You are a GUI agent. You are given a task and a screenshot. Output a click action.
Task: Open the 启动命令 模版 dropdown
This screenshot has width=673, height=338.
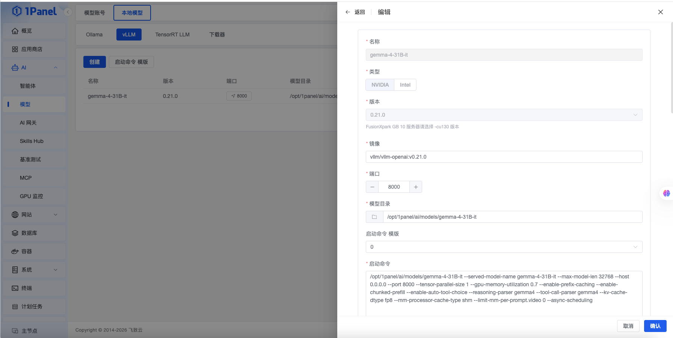click(x=504, y=247)
